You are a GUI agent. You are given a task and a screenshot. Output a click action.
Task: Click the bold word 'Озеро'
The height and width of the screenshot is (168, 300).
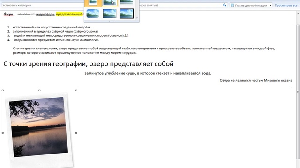click(8, 14)
